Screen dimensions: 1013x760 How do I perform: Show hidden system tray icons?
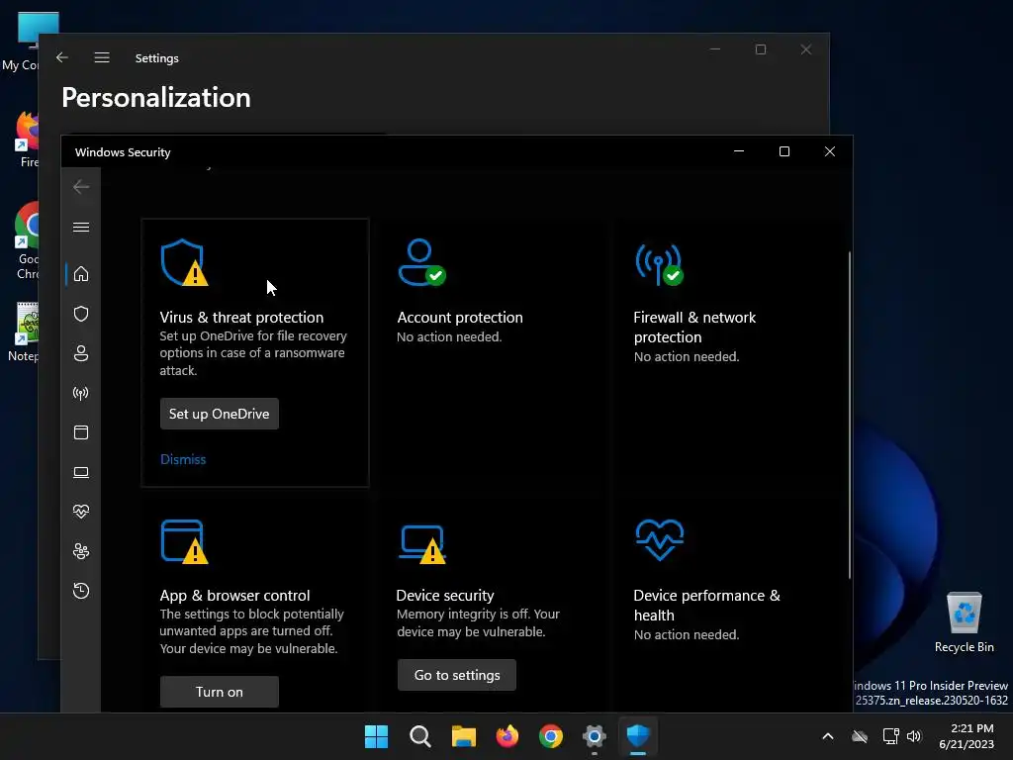[x=828, y=736]
